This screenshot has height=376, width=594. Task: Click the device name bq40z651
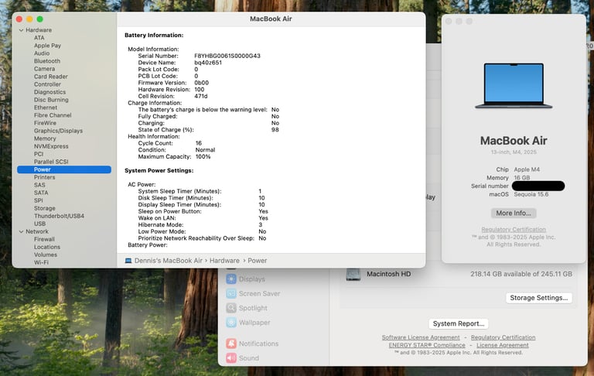coord(208,63)
